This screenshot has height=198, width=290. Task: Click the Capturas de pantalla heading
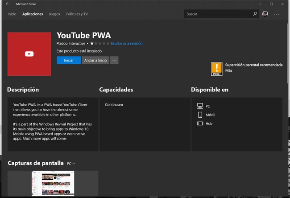(x=36, y=163)
